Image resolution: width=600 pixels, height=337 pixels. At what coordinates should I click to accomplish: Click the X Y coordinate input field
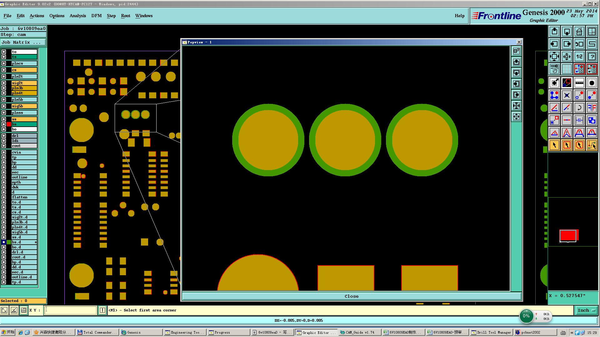[x=71, y=310]
